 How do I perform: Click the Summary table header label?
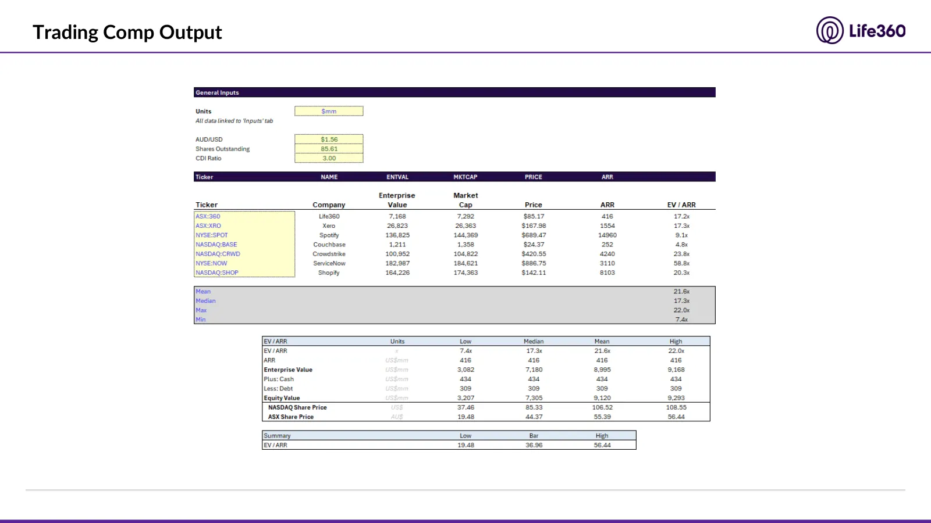point(277,436)
